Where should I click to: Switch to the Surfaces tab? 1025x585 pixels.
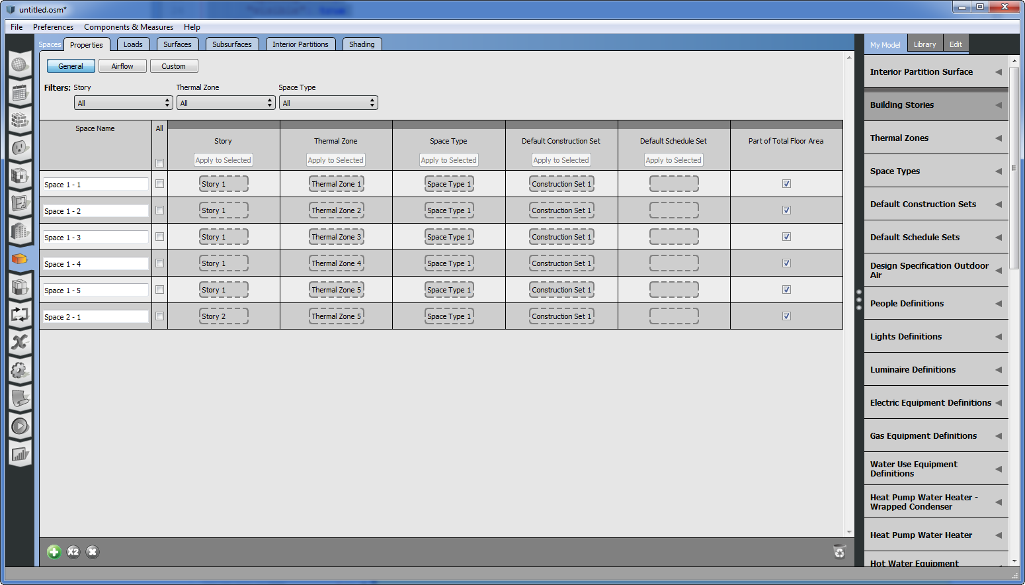pos(177,44)
